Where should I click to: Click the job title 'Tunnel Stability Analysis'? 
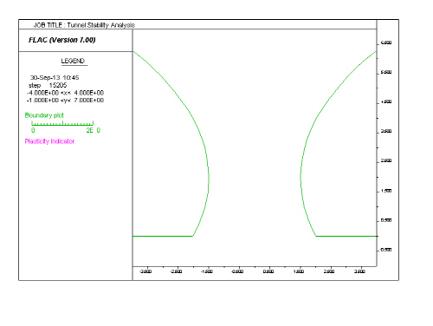tap(100, 25)
